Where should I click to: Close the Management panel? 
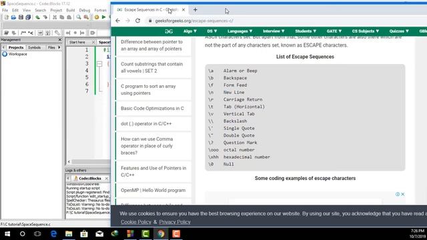60,40
